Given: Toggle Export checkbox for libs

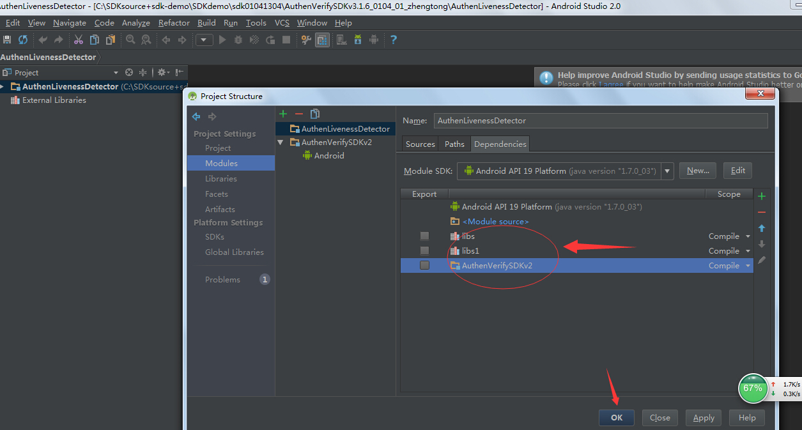Looking at the screenshot, I should pos(424,236).
